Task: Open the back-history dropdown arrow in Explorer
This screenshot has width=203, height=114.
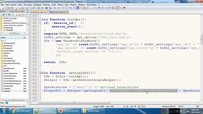Action: 6,15
